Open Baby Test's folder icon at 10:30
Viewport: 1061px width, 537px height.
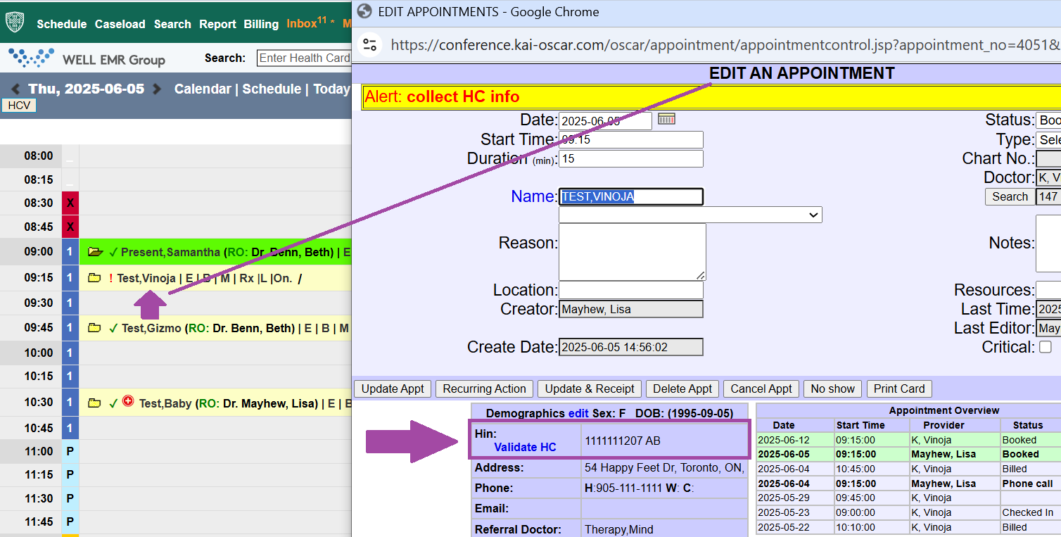tap(94, 403)
